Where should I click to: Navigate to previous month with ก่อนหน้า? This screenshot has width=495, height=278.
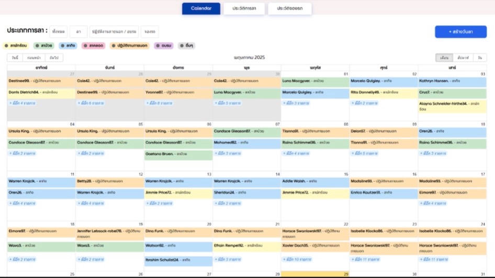(x=34, y=57)
